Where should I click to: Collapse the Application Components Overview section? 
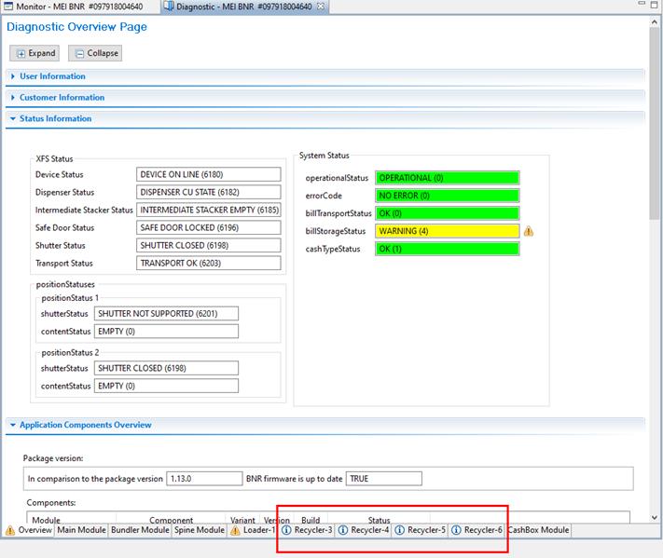(x=12, y=426)
